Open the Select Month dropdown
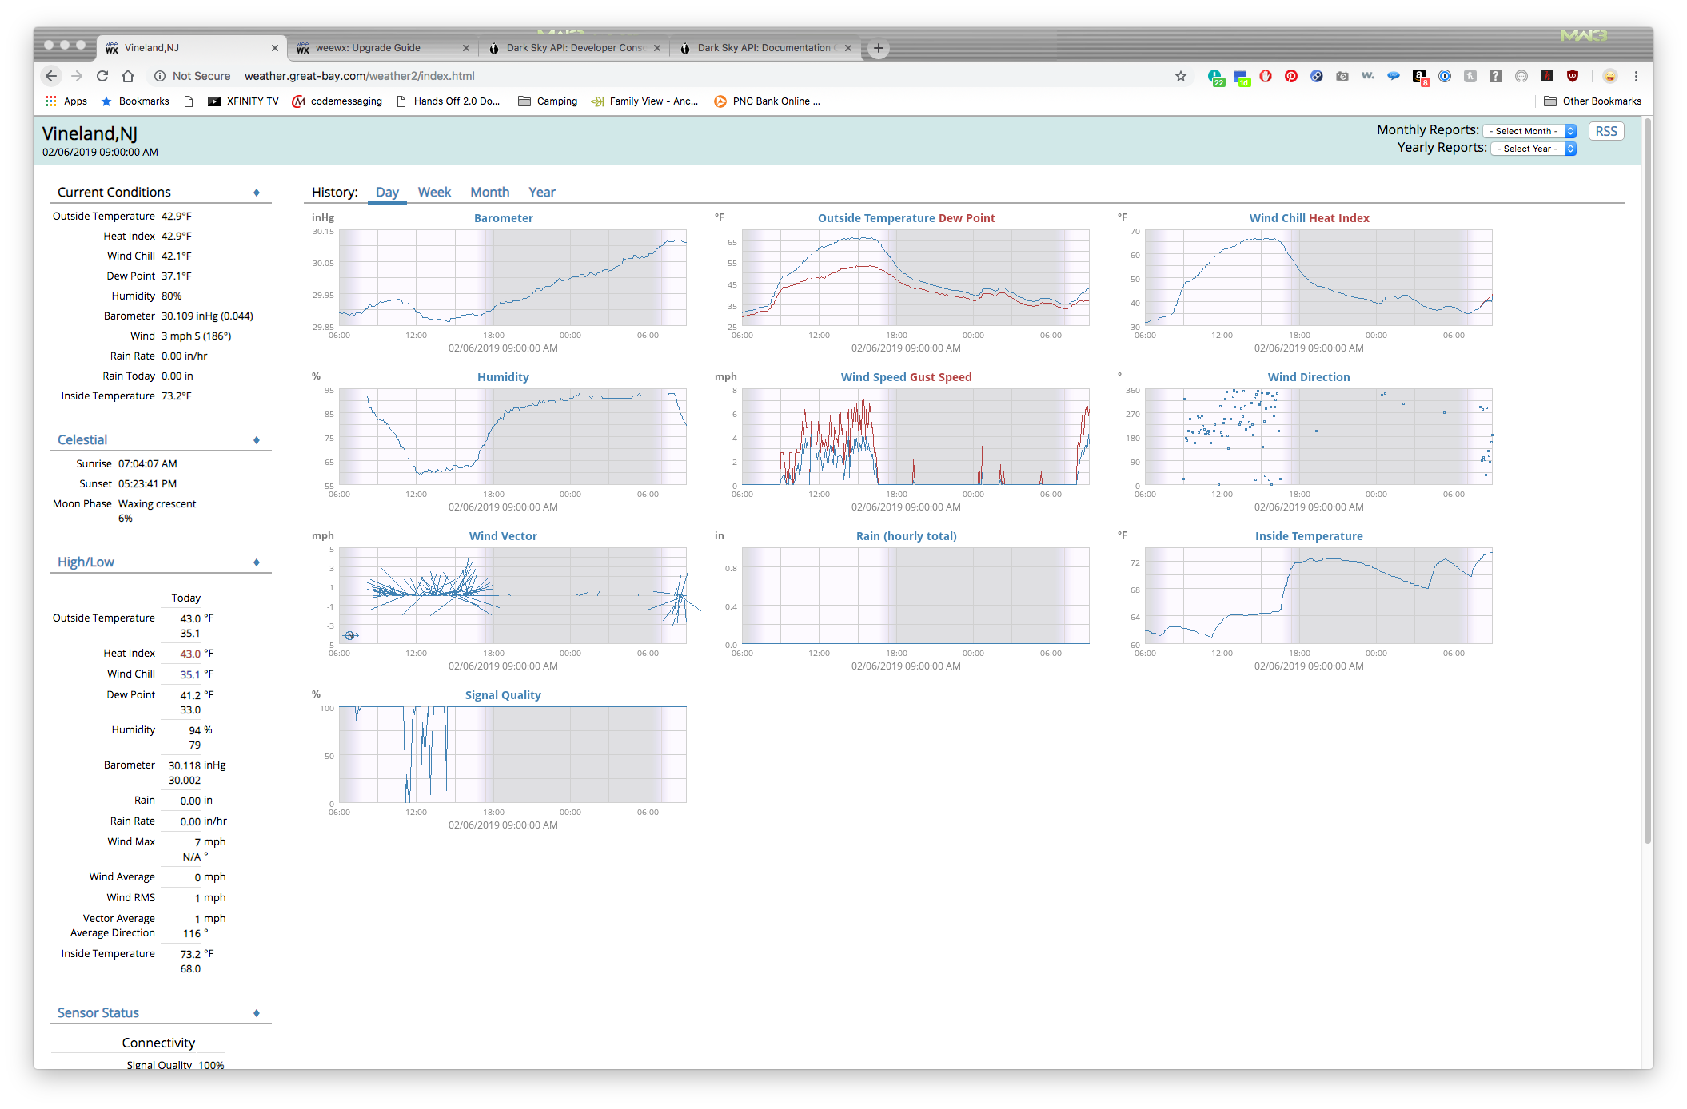 click(x=1529, y=131)
